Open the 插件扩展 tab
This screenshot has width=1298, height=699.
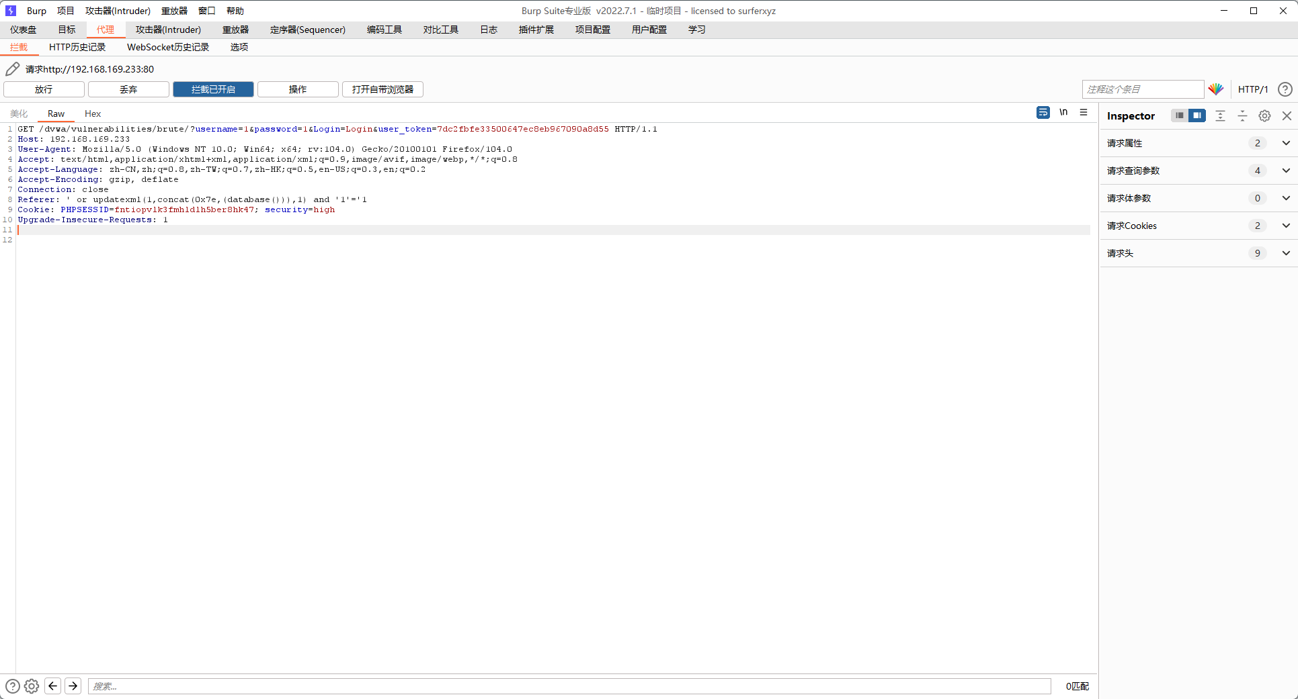pos(536,30)
